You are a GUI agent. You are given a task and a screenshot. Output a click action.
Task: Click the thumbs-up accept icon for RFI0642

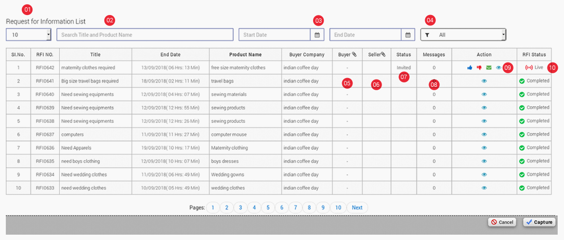470,68
